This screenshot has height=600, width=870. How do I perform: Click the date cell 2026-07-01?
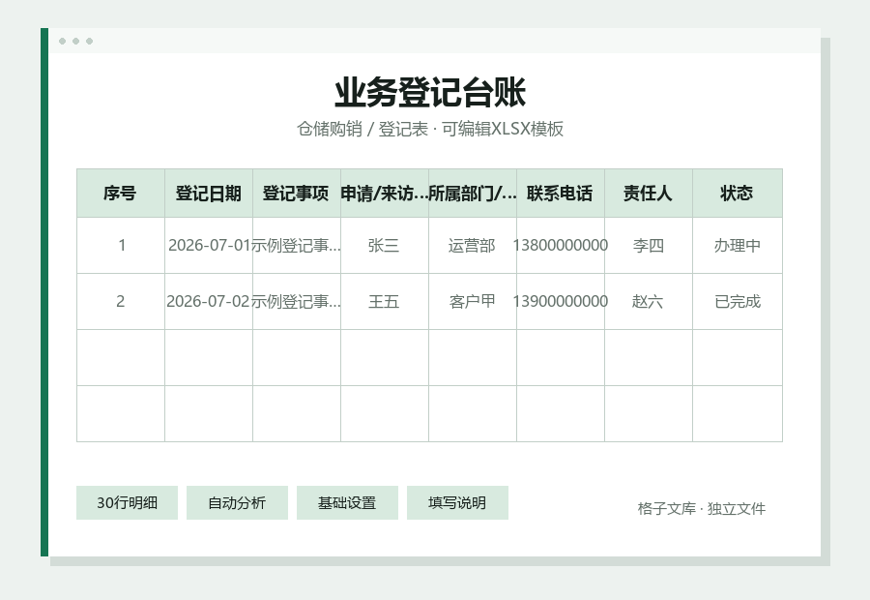tap(209, 245)
